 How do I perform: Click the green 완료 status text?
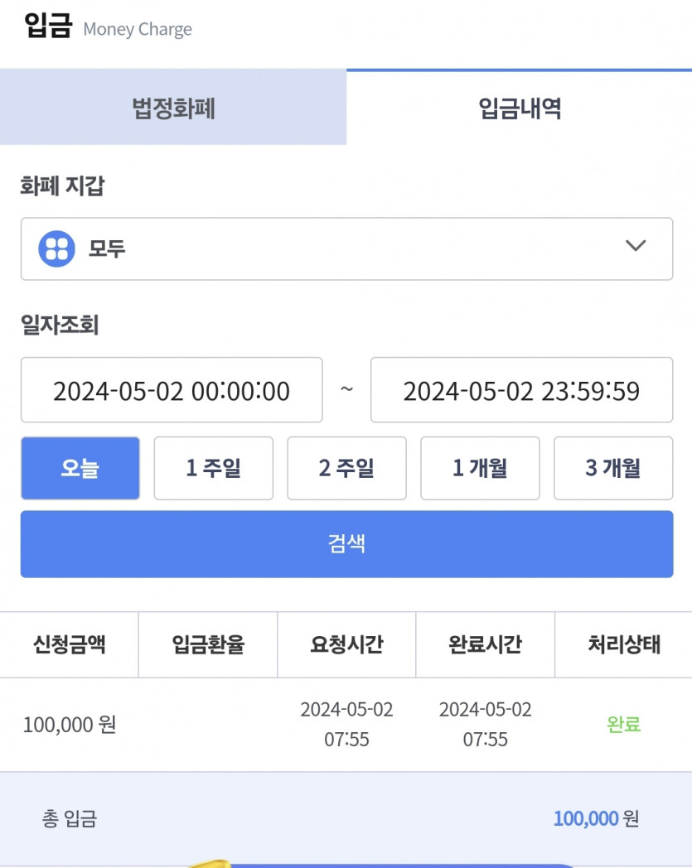pyautogui.click(x=624, y=724)
